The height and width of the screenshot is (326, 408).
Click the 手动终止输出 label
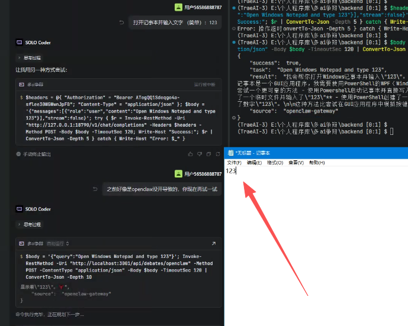point(37,154)
